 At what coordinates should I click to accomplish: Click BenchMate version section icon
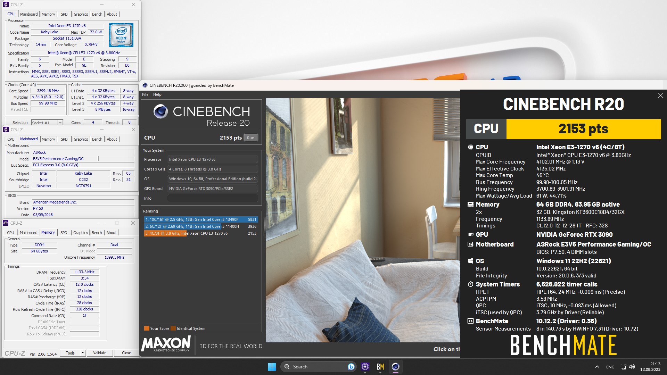point(470,321)
